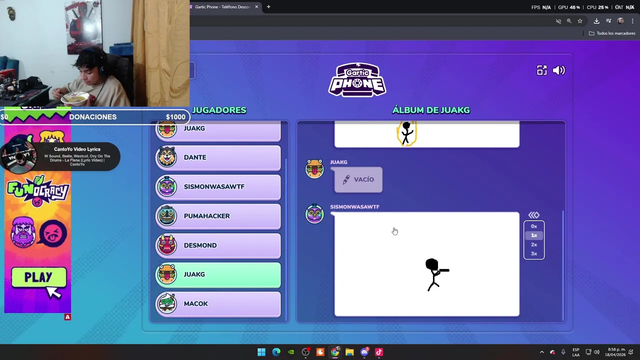Set album playback speed to 1x
640x360 pixels.
[534, 235]
